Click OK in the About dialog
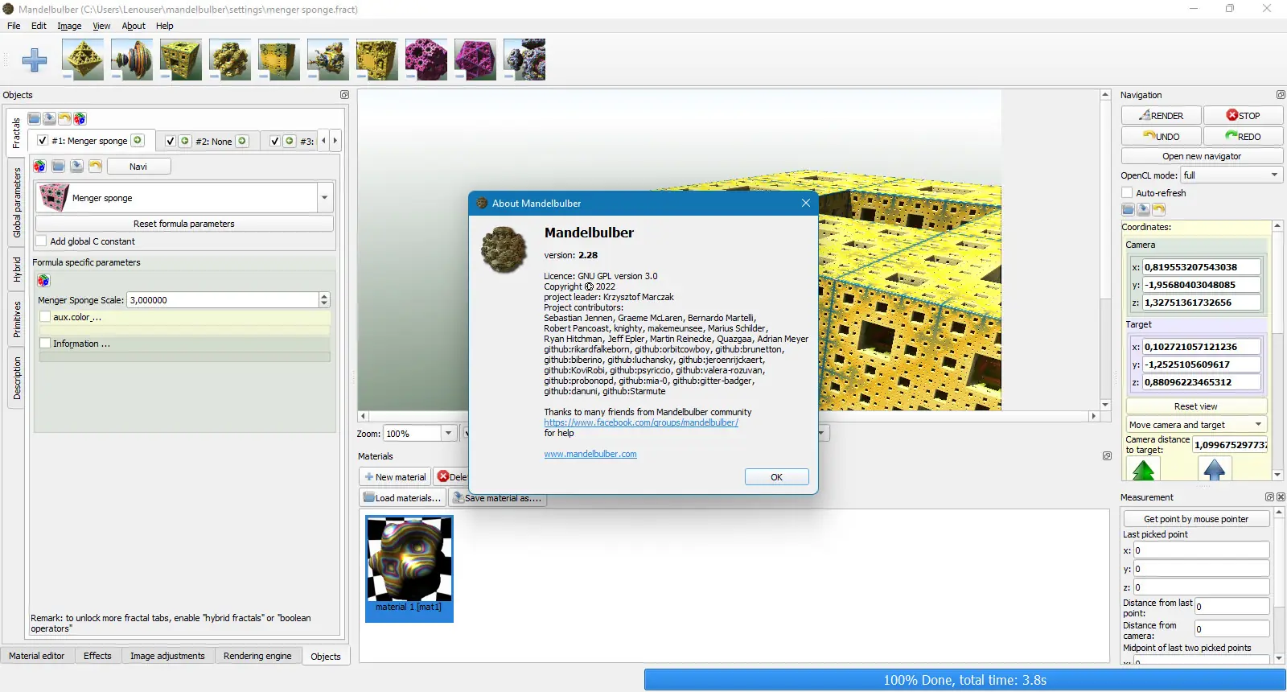This screenshot has width=1287, height=692. [x=776, y=477]
